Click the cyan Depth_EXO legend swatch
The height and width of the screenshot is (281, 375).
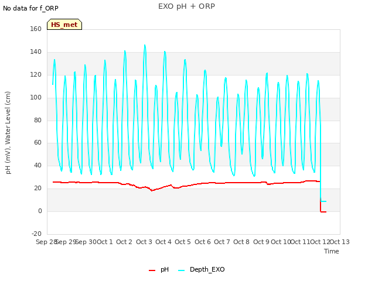coord(181,270)
